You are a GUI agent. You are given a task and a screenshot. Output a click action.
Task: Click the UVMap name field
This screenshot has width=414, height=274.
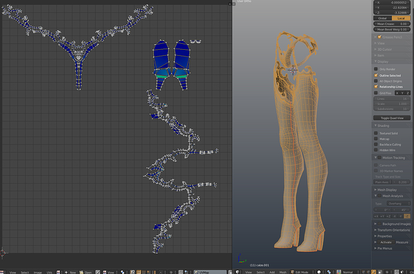211,272
